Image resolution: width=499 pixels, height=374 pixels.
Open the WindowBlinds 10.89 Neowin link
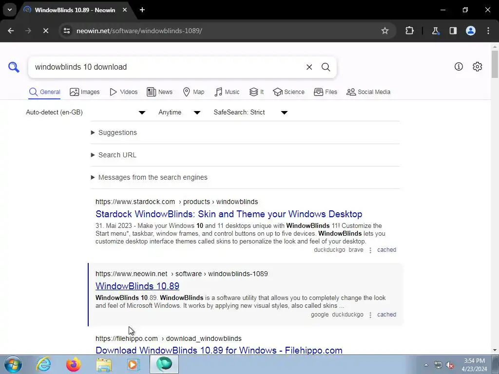(x=137, y=286)
